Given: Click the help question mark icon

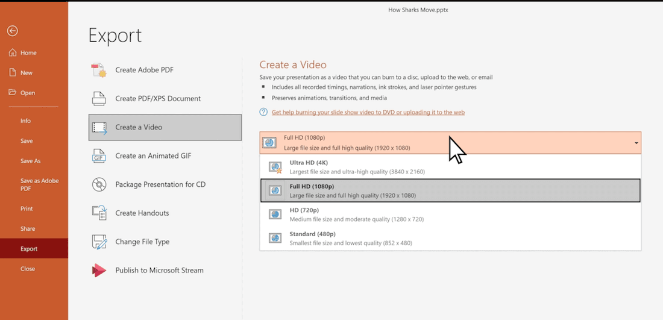Looking at the screenshot, I should tap(263, 112).
